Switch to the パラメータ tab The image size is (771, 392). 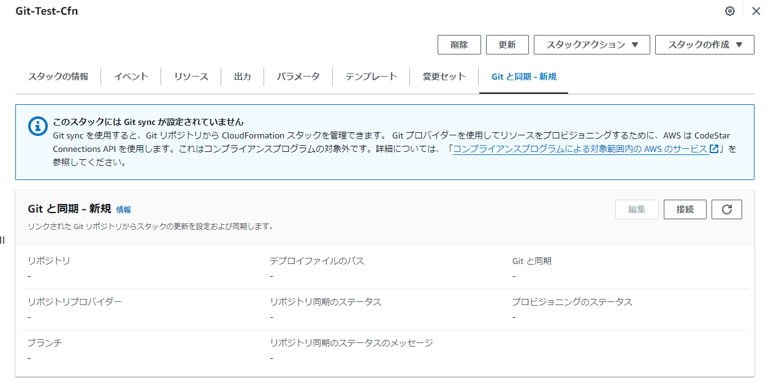tap(298, 77)
